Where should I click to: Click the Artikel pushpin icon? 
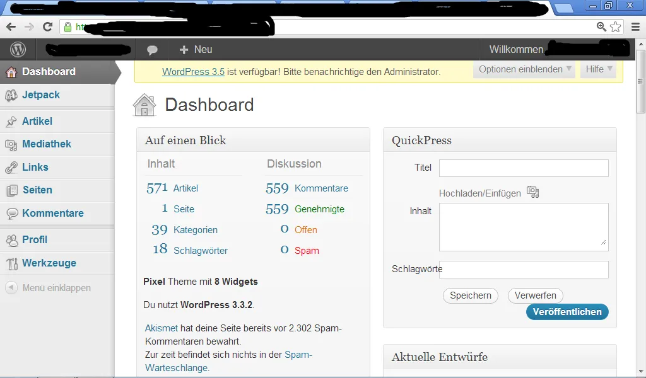click(x=11, y=122)
